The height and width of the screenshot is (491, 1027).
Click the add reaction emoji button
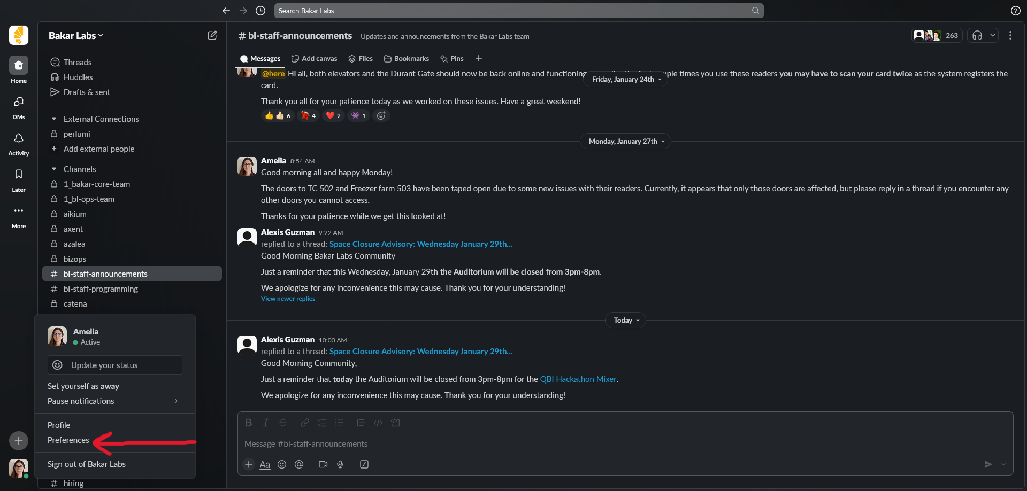[x=381, y=115]
